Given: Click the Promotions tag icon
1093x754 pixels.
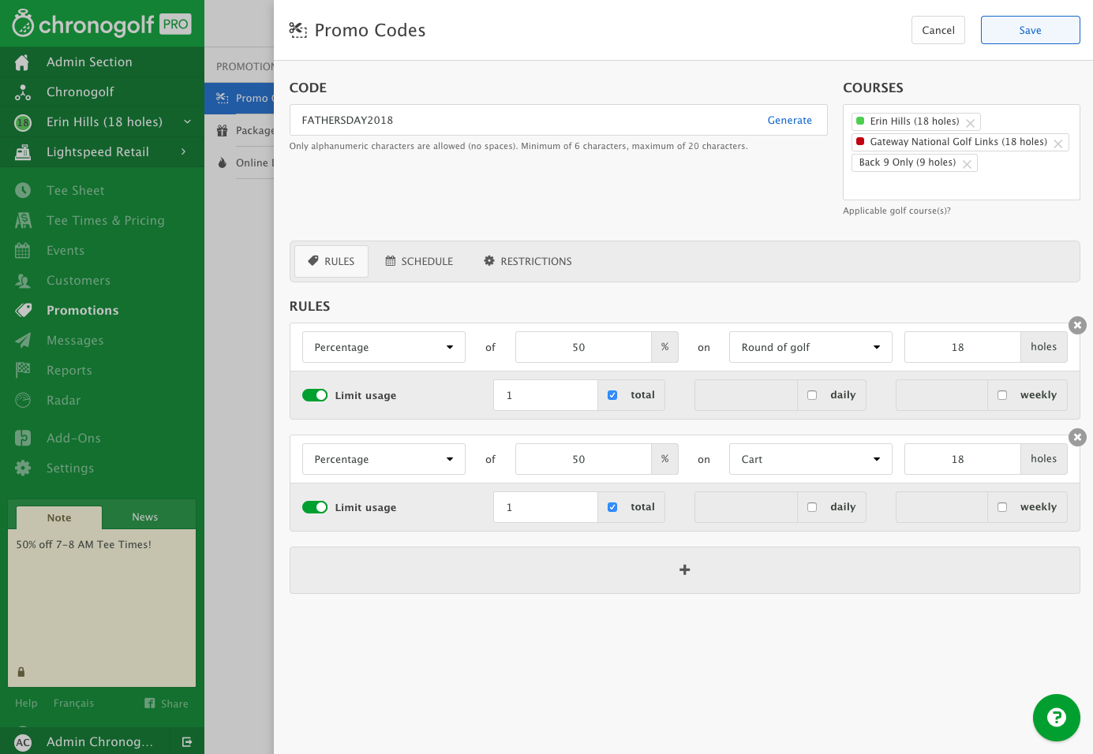Looking at the screenshot, I should pos(24,311).
